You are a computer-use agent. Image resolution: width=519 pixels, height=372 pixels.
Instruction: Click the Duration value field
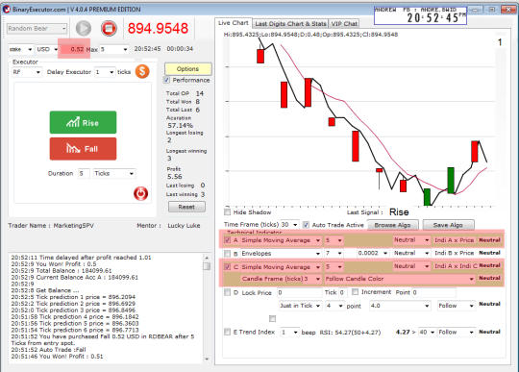click(84, 173)
